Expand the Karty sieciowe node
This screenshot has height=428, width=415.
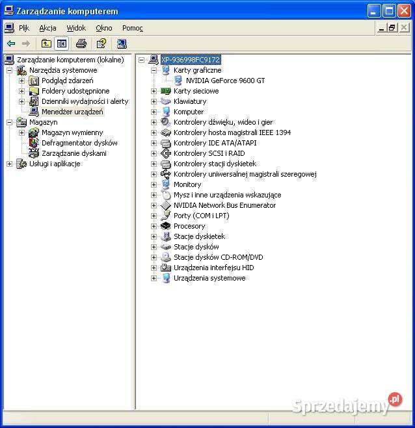pos(154,91)
